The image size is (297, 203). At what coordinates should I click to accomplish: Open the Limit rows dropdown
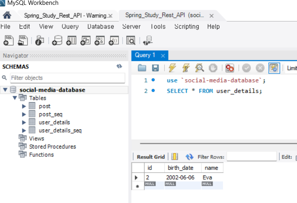click(x=292, y=68)
